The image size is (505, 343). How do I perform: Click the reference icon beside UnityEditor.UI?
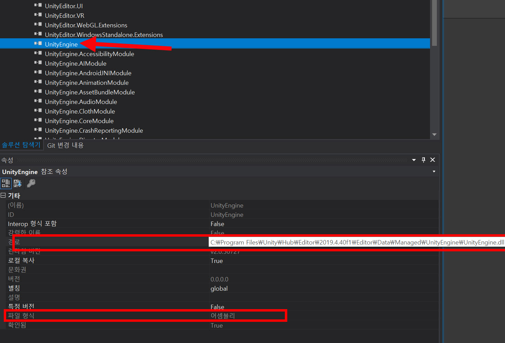click(x=38, y=5)
